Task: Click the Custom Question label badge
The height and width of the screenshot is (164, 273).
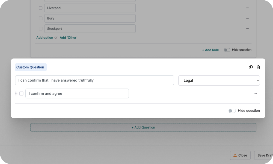Action: 31,67
